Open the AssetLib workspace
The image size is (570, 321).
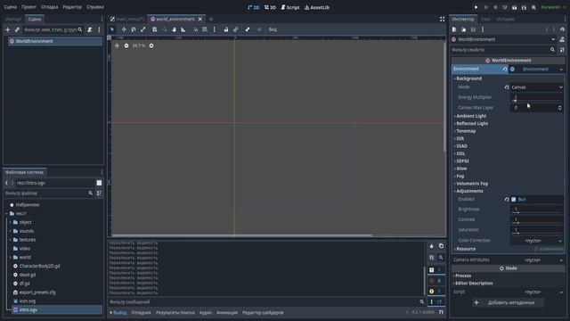(x=317, y=7)
